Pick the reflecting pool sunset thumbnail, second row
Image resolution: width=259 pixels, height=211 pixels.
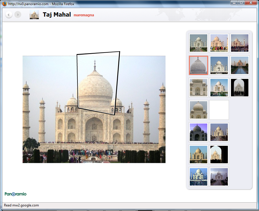tap(240, 65)
